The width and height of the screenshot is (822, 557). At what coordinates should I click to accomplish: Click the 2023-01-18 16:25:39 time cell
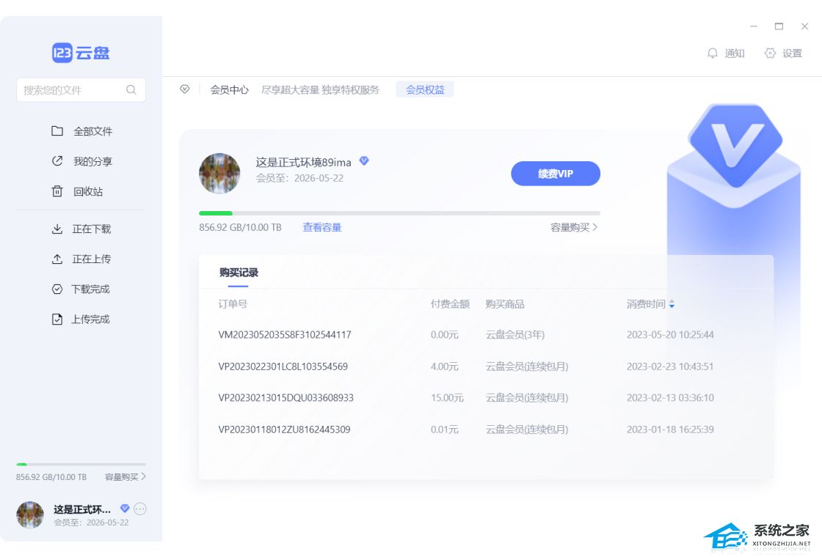coord(670,429)
